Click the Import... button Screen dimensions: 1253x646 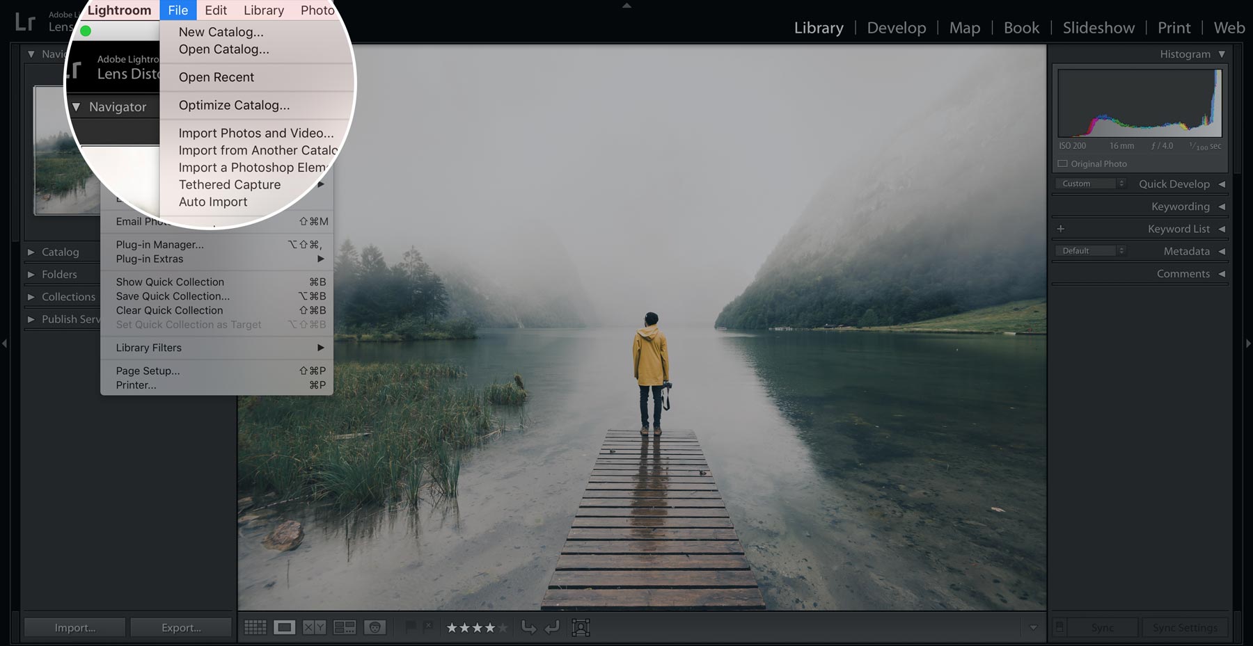tap(75, 628)
